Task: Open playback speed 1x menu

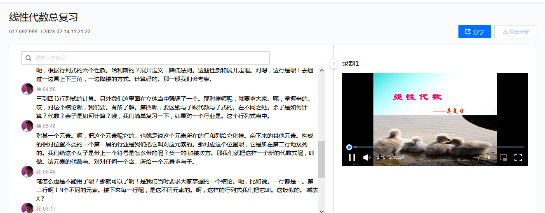Action: (487, 157)
